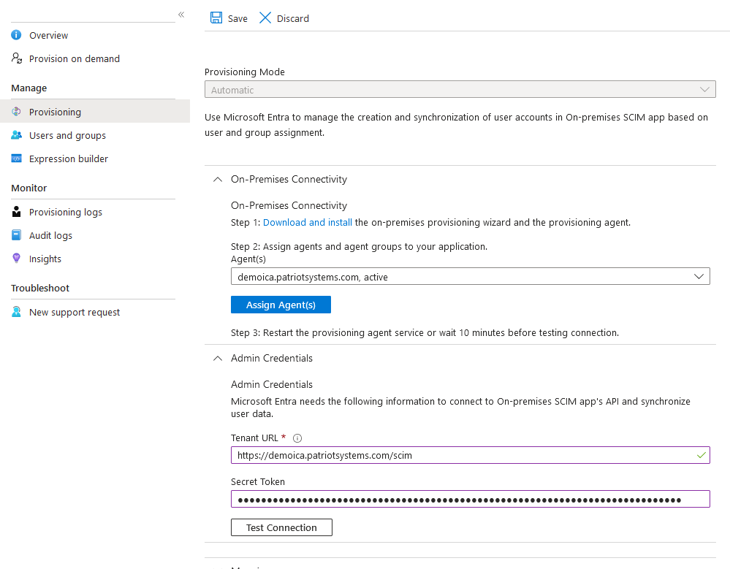Click the Save floppy disk icon
This screenshot has height=569, width=730.
[216, 18]
